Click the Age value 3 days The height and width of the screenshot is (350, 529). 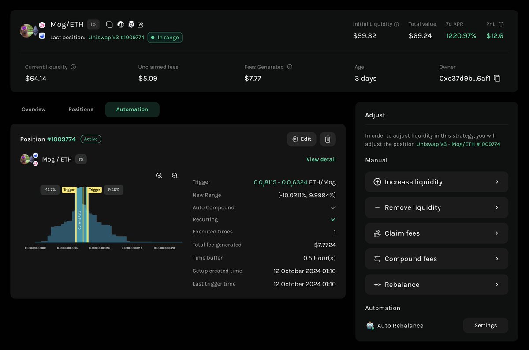pyautogui.click(x=366, y=79)
